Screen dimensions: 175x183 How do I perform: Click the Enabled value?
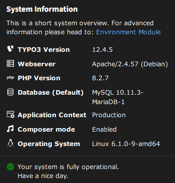[x=104, y=129]
